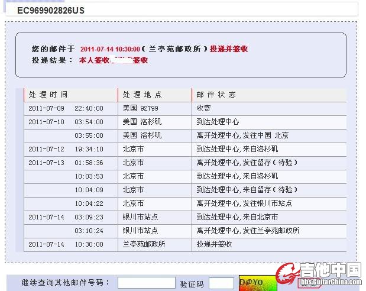Image resolution: width=366 pixels, height=291 pixels.
Task: Click the 验证码 verification code input box
Action: pos(221,283)
